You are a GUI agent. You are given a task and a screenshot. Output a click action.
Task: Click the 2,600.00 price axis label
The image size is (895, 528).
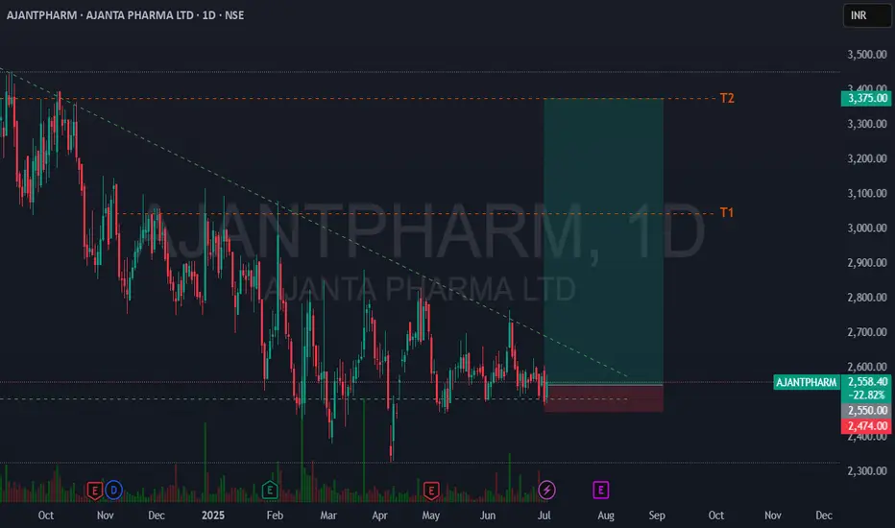[x=867, y=367]
